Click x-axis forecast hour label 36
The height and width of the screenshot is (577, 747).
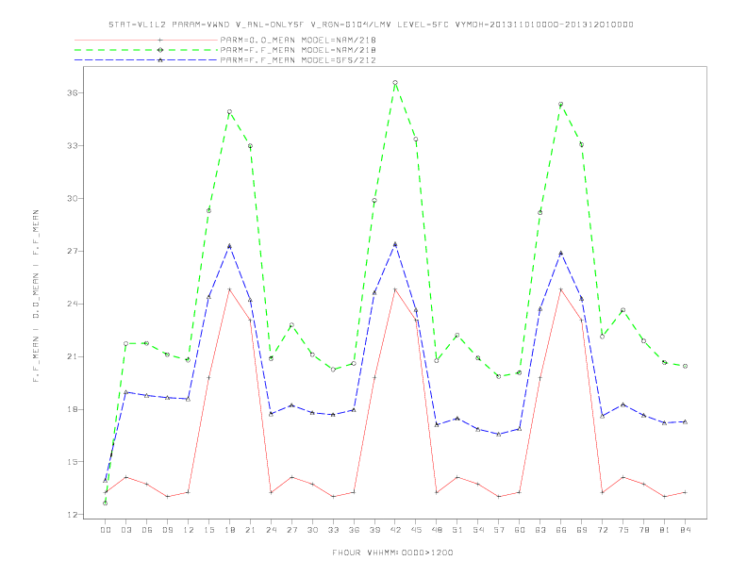(354, 530)
